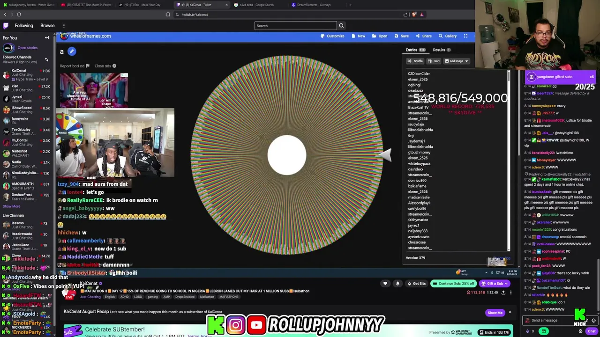
Task: Click the Wheel of Names fullscreen icon
Action: point(465,36)
